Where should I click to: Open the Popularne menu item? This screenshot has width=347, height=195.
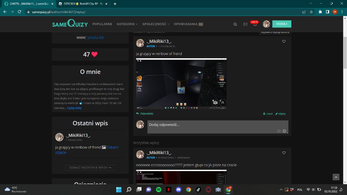102,24
